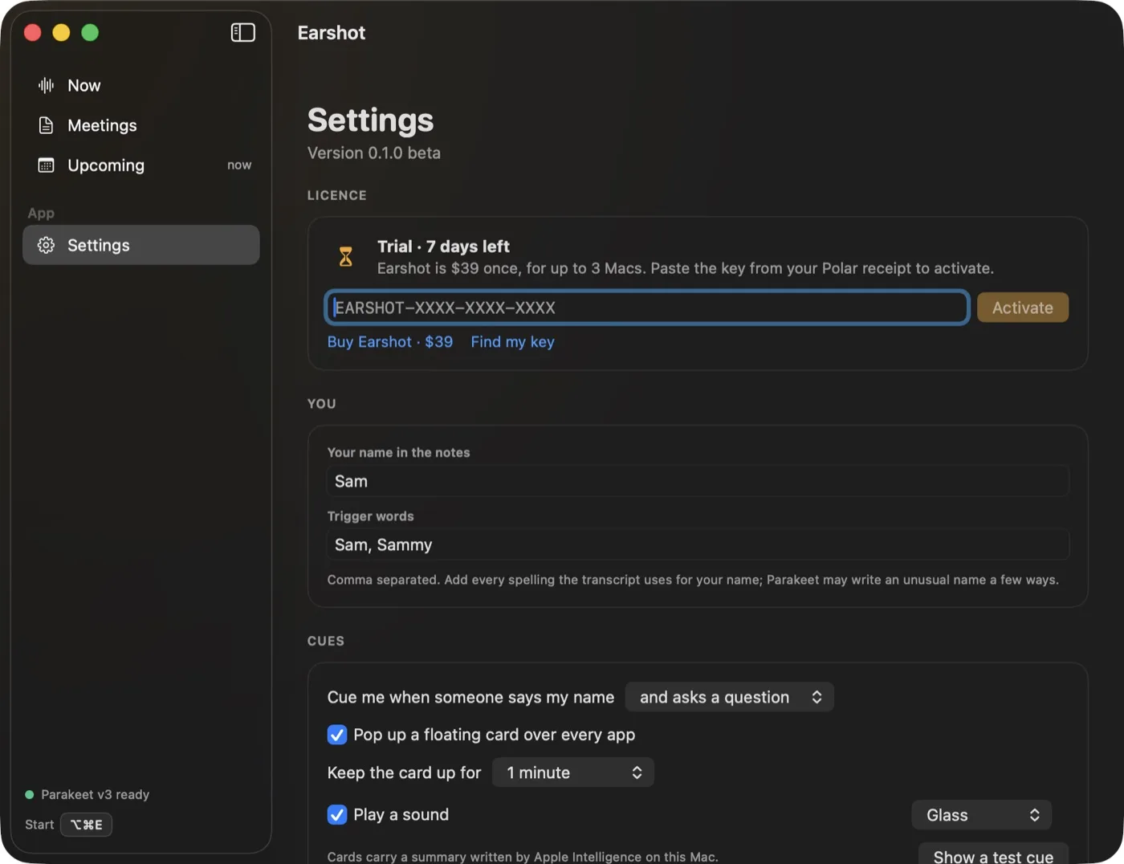
Task: Open the Glass sound dropdown
Action: click(x=981, y=815)
